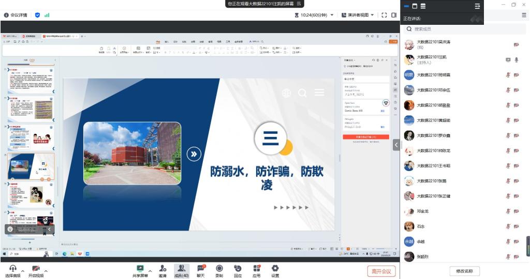The width and height of the screenshot is (530, 279).
Task: Open the 会议详情 meeting info
Action: [x=16, y=15]
